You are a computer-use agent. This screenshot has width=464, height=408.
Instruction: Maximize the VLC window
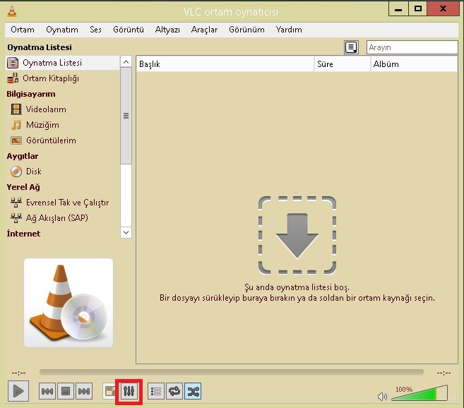(418, 9)
